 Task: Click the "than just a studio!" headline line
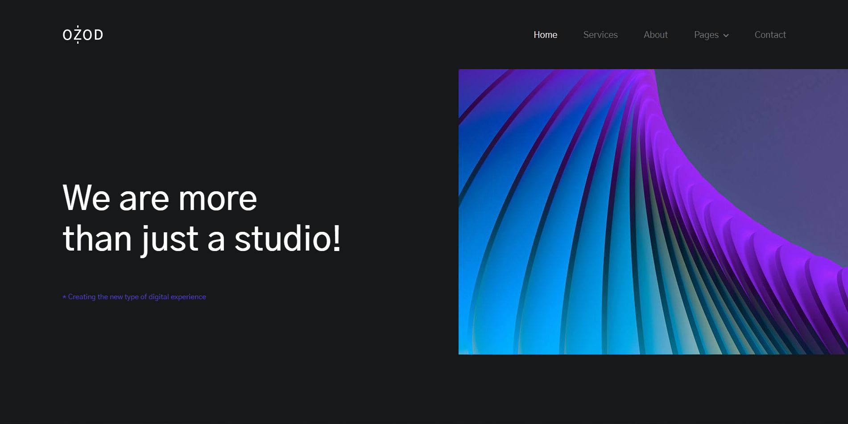coord(202,239)
